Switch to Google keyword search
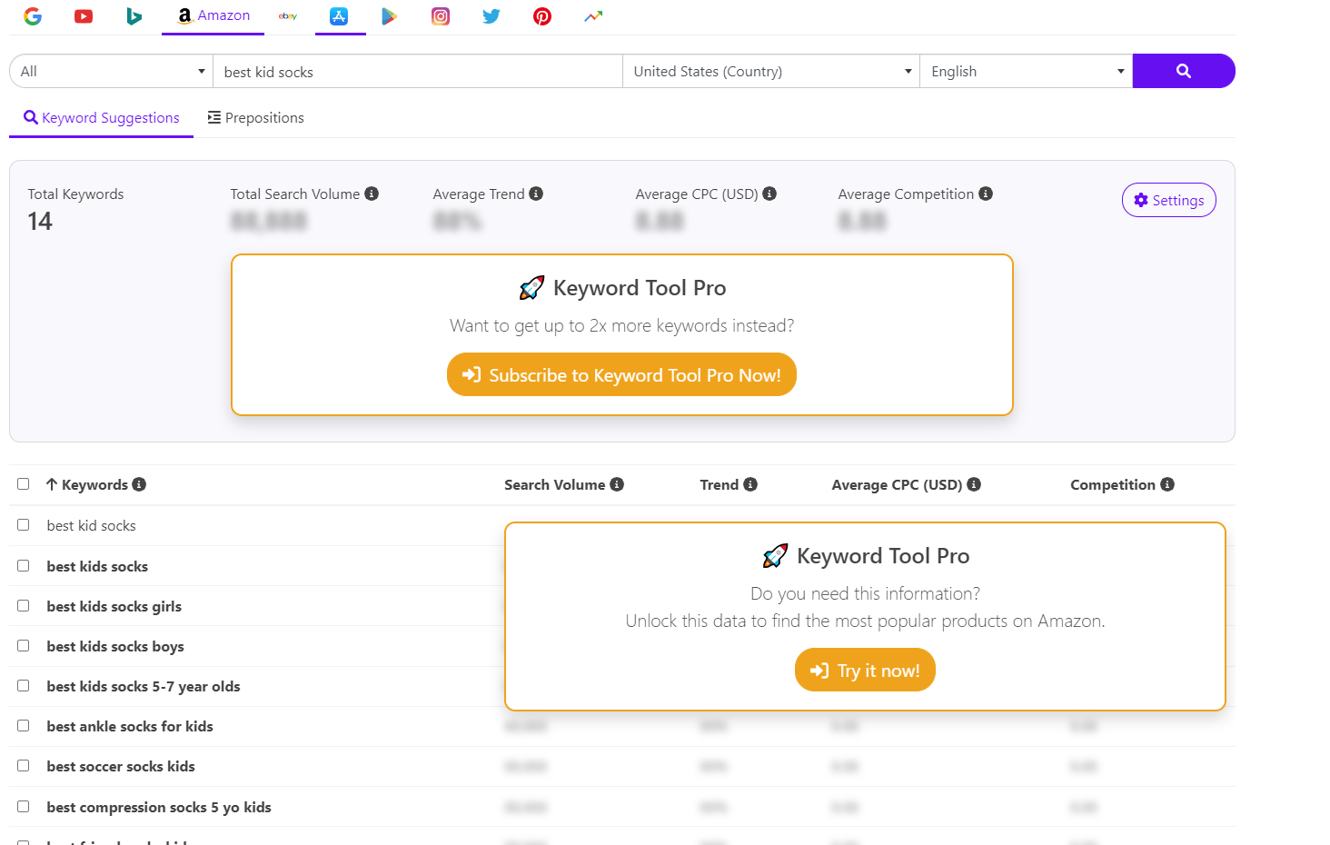 point(33,16)
